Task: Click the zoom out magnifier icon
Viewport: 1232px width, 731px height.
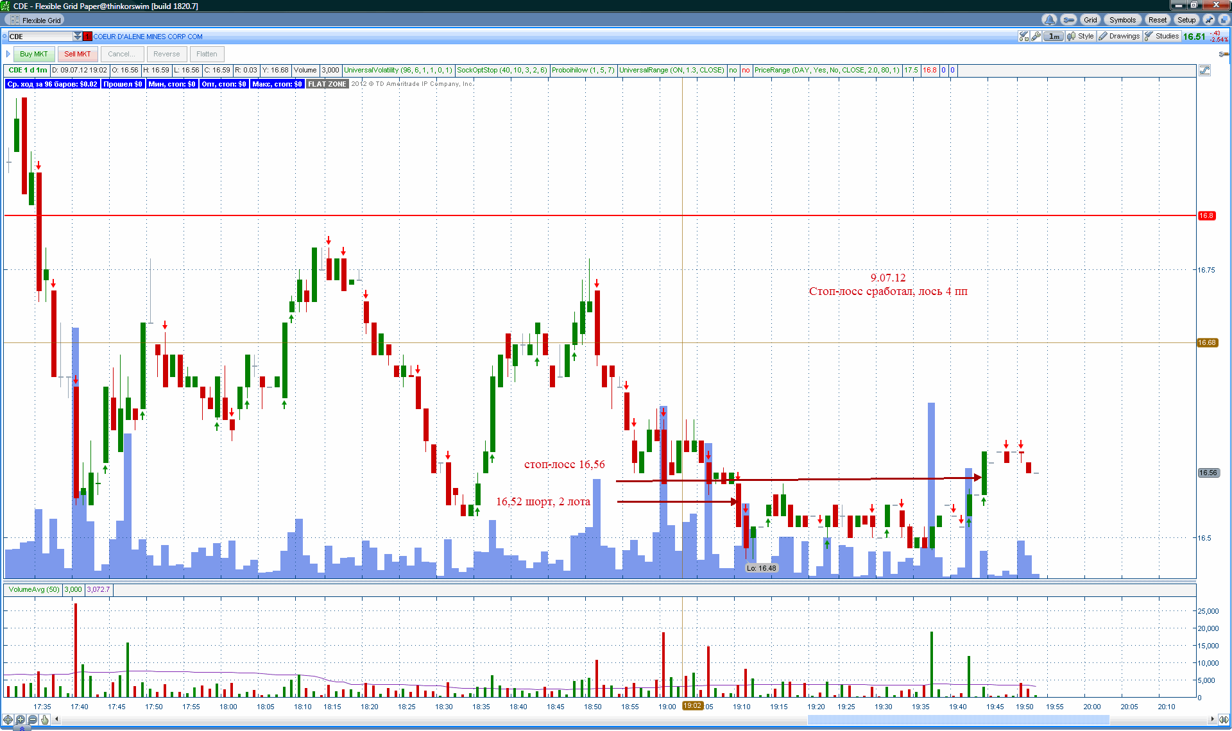Action: coord(33,719)
